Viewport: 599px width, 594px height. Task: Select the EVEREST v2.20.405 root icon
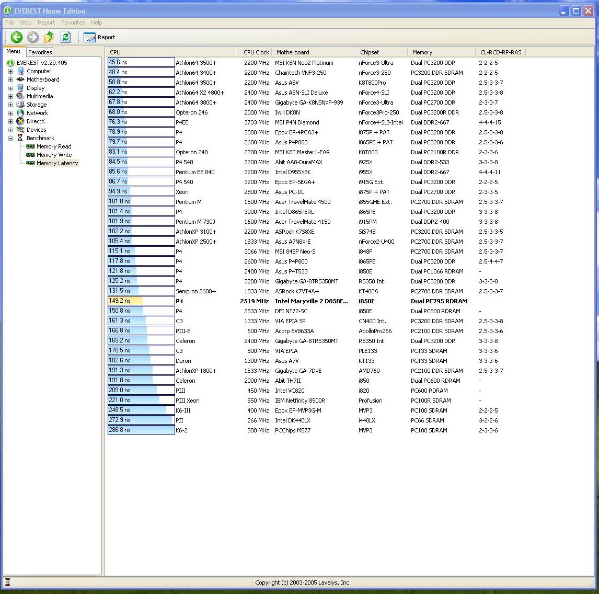point(10,63)
